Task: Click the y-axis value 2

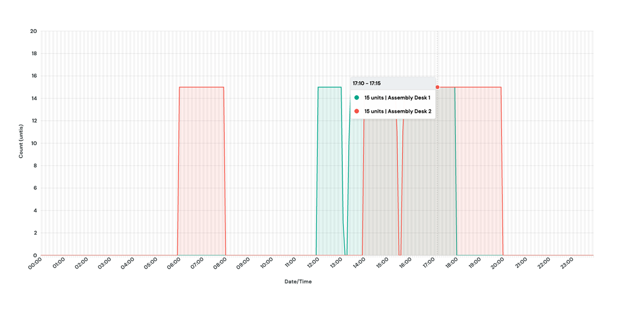Action: tap(35, 233)
